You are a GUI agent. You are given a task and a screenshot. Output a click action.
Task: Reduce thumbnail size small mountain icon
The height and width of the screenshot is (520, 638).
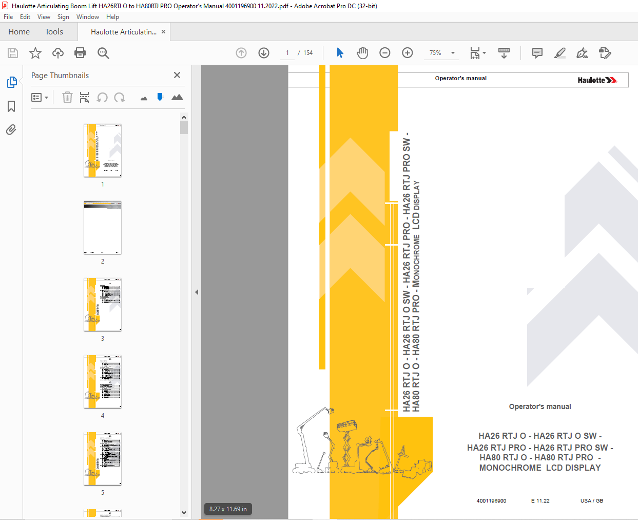click(x=144, y=98)
